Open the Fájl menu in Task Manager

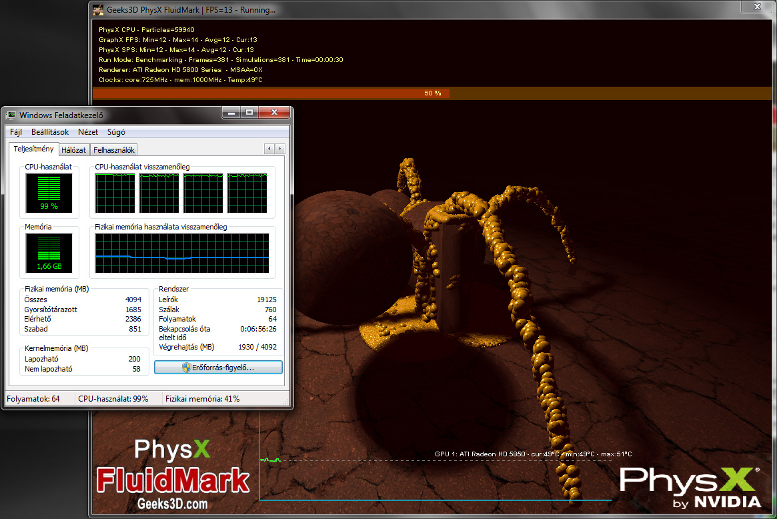16,132
